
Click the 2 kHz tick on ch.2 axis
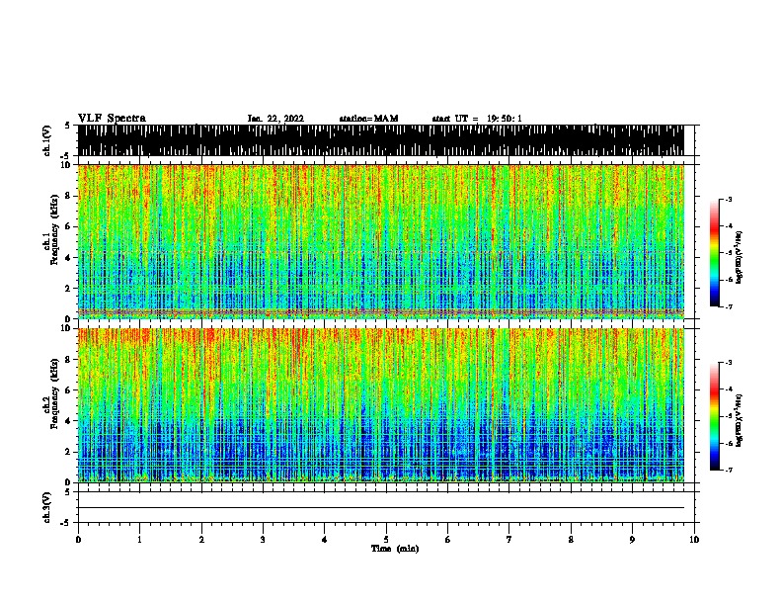pyautogui.click(x=68, y=452)
